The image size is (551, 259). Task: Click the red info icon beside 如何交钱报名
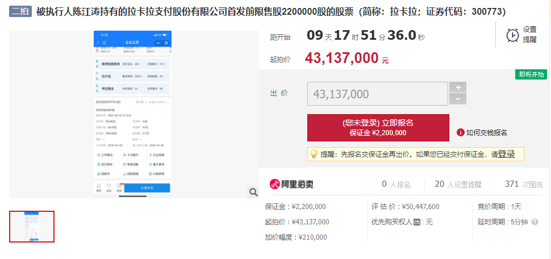click(x=460, y=132)
